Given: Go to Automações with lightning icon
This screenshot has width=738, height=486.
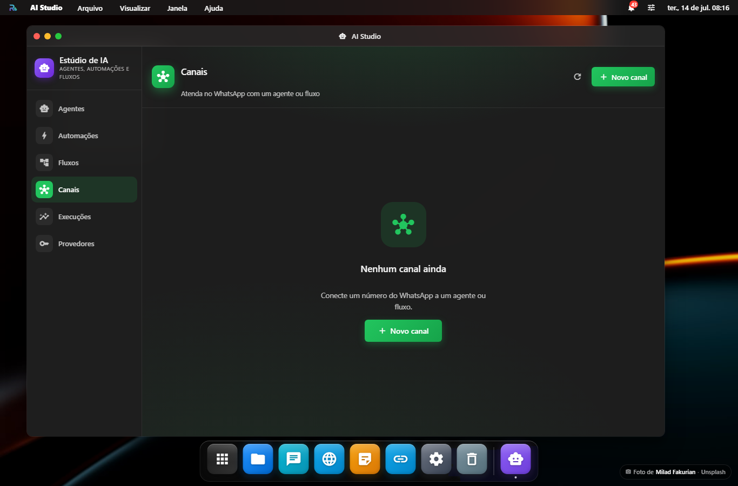Looking at the screenshot, I should point(84,136).
